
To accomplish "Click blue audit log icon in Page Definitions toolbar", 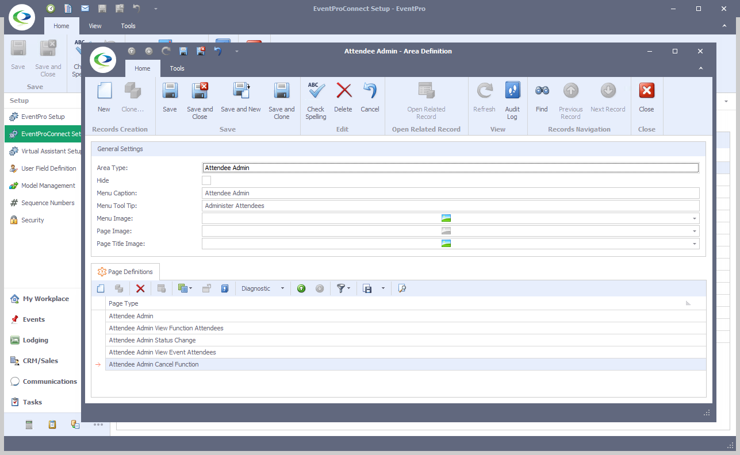I will click(x=225, y=288).
